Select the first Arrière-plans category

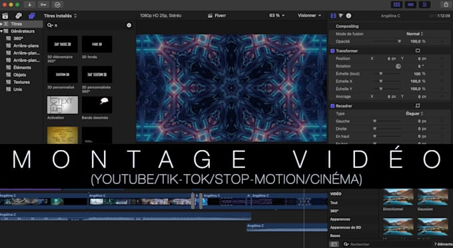pos(26,46)
